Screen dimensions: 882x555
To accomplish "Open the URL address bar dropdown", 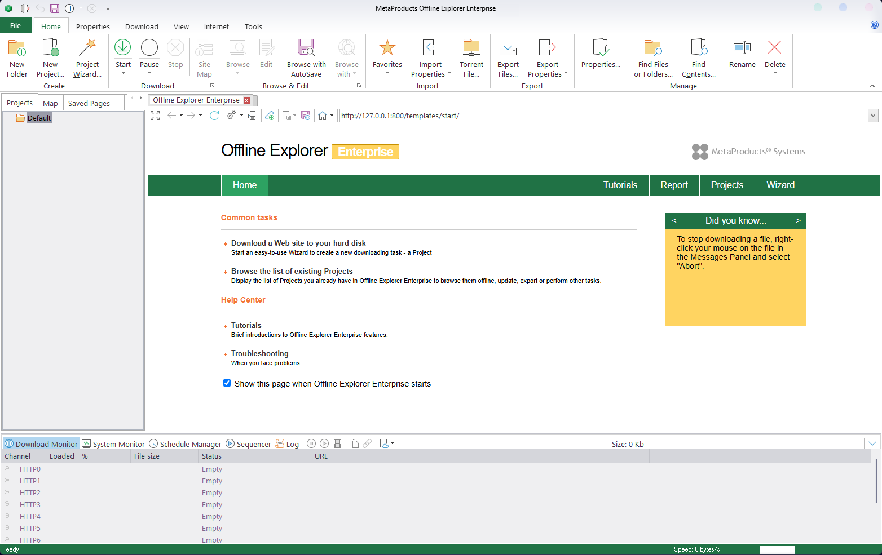I will 874,116.
